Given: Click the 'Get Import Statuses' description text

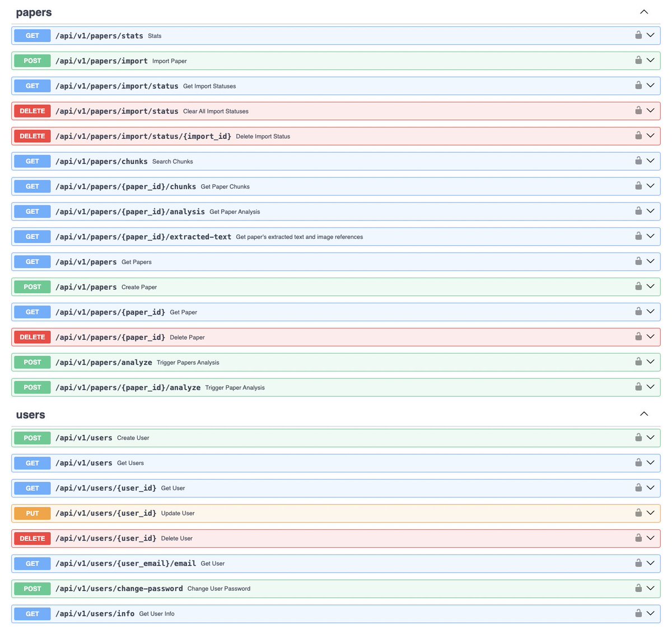Looking at the screenshot, I should (209, 86).
